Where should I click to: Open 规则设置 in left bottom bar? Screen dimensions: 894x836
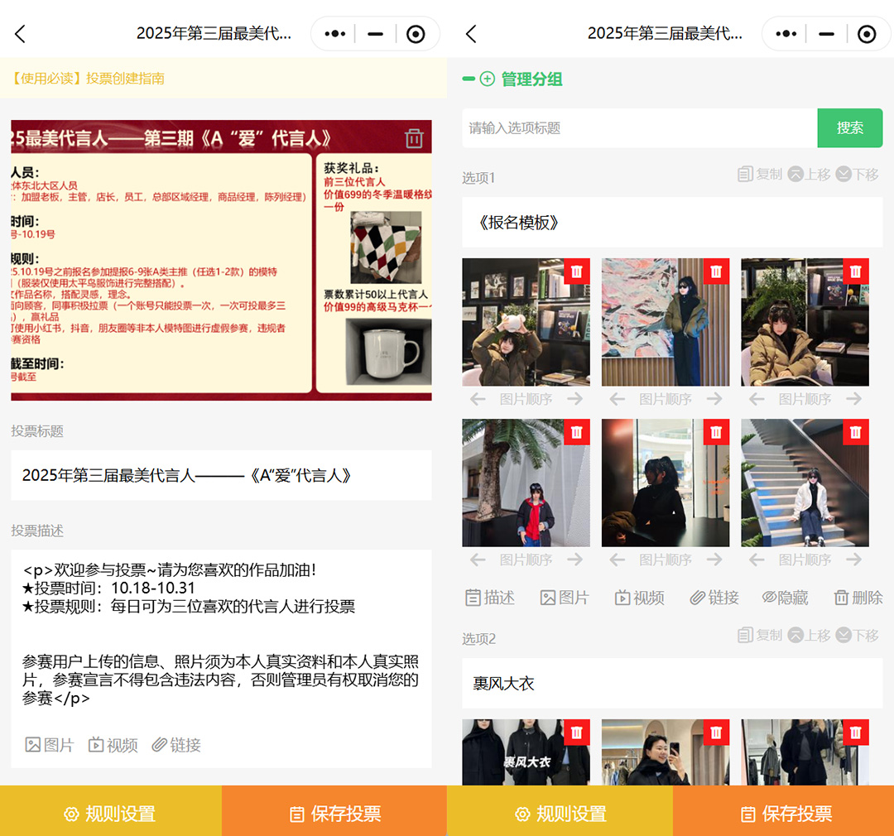click(111, 814)
